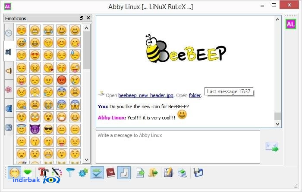The width and height of the screenshot is (302, 192).
Task: Click 'Do you like the new icon' message
Action: tap(149, 107)
